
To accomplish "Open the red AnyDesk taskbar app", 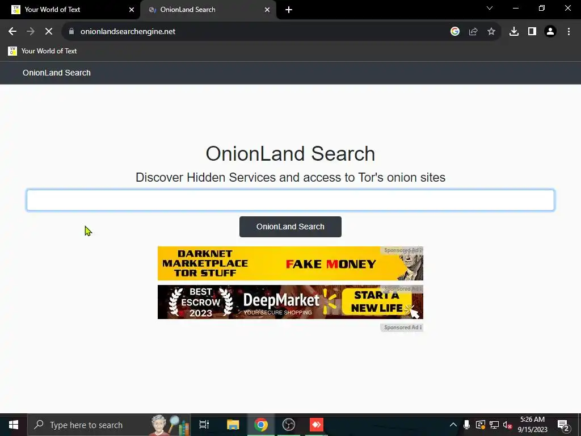I will 317,425.
